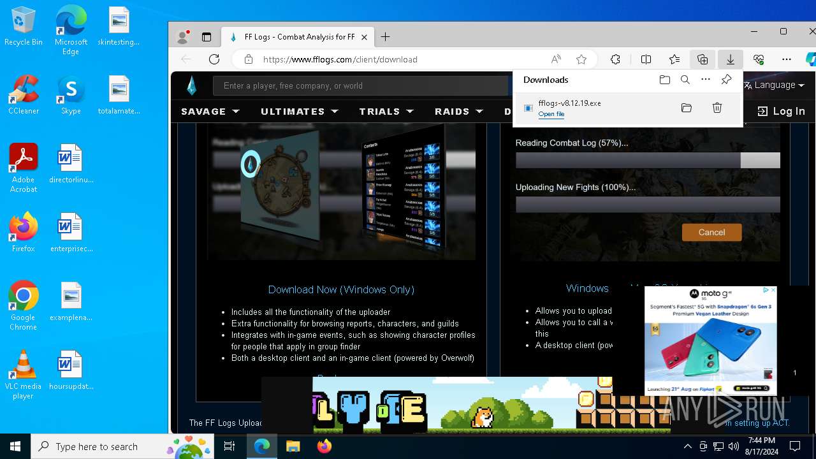Image resolution: width=816 pixels, height=459 pixels.
Task: Open Browser essentials heart icon
Action: (x=759, y=59)
